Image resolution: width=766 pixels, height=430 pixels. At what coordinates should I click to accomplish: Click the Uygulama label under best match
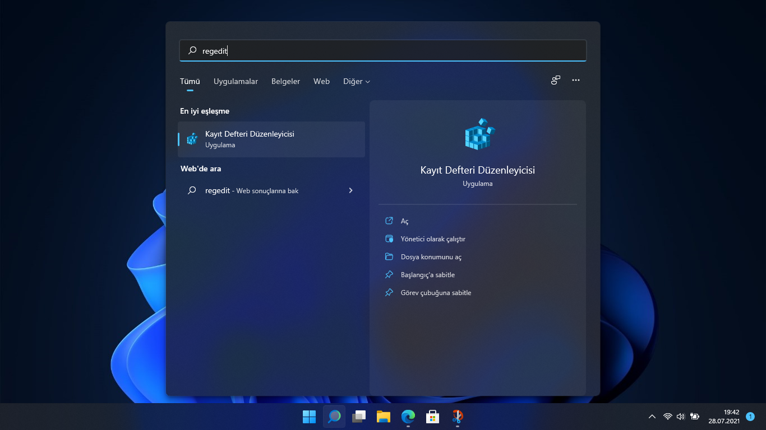tap(220, 145)
